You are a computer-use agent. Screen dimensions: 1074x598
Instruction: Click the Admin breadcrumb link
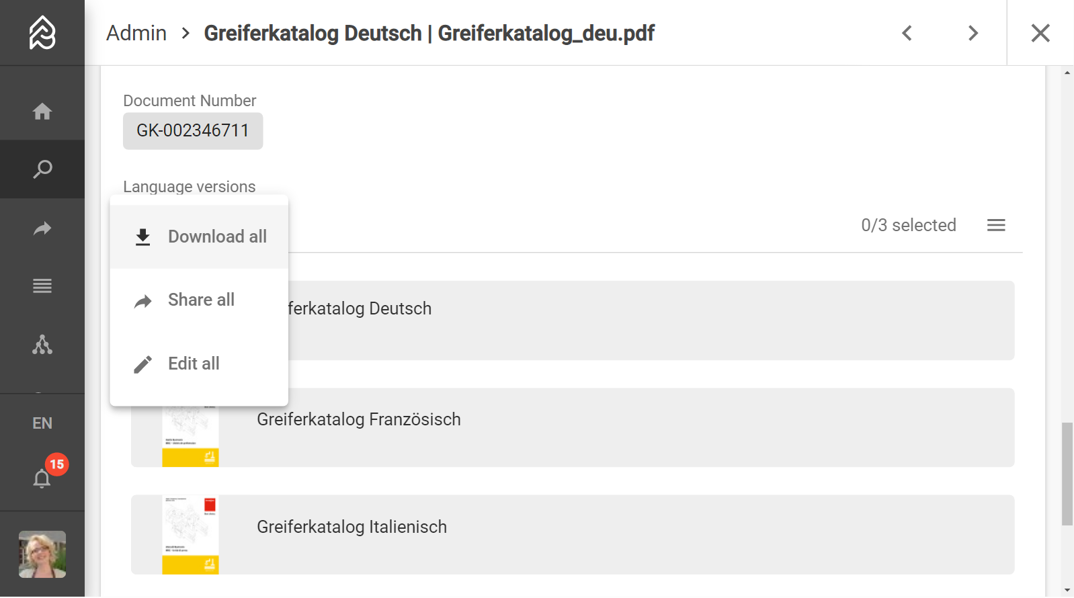pos(136,33)
